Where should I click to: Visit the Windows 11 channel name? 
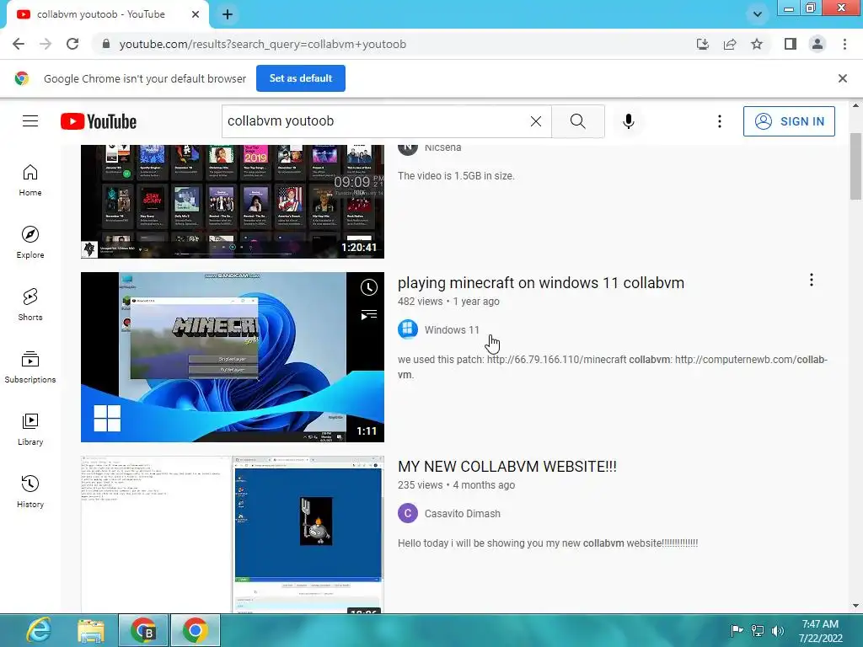452,329
